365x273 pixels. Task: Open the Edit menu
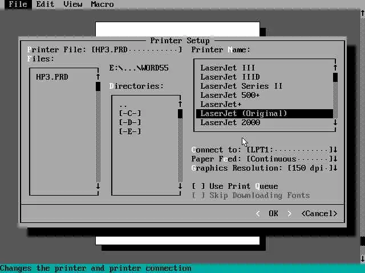45,5
